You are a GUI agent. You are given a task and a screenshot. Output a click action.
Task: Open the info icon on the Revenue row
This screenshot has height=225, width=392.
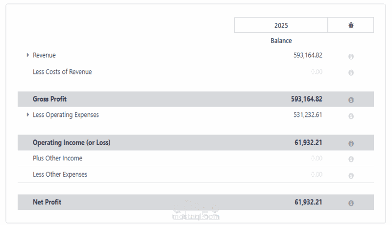(351, 56)
